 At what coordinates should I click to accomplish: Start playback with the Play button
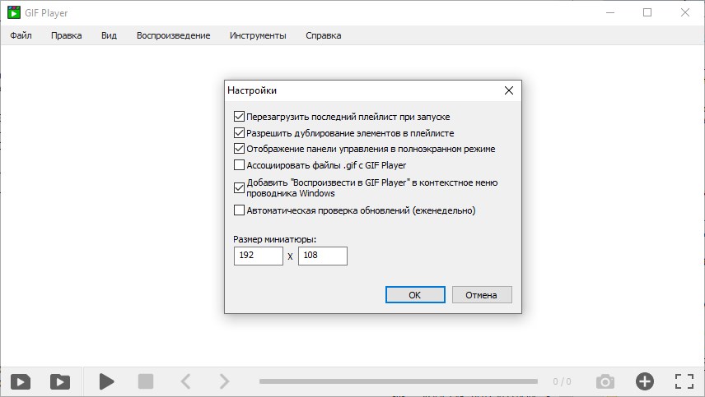[106, 381]
